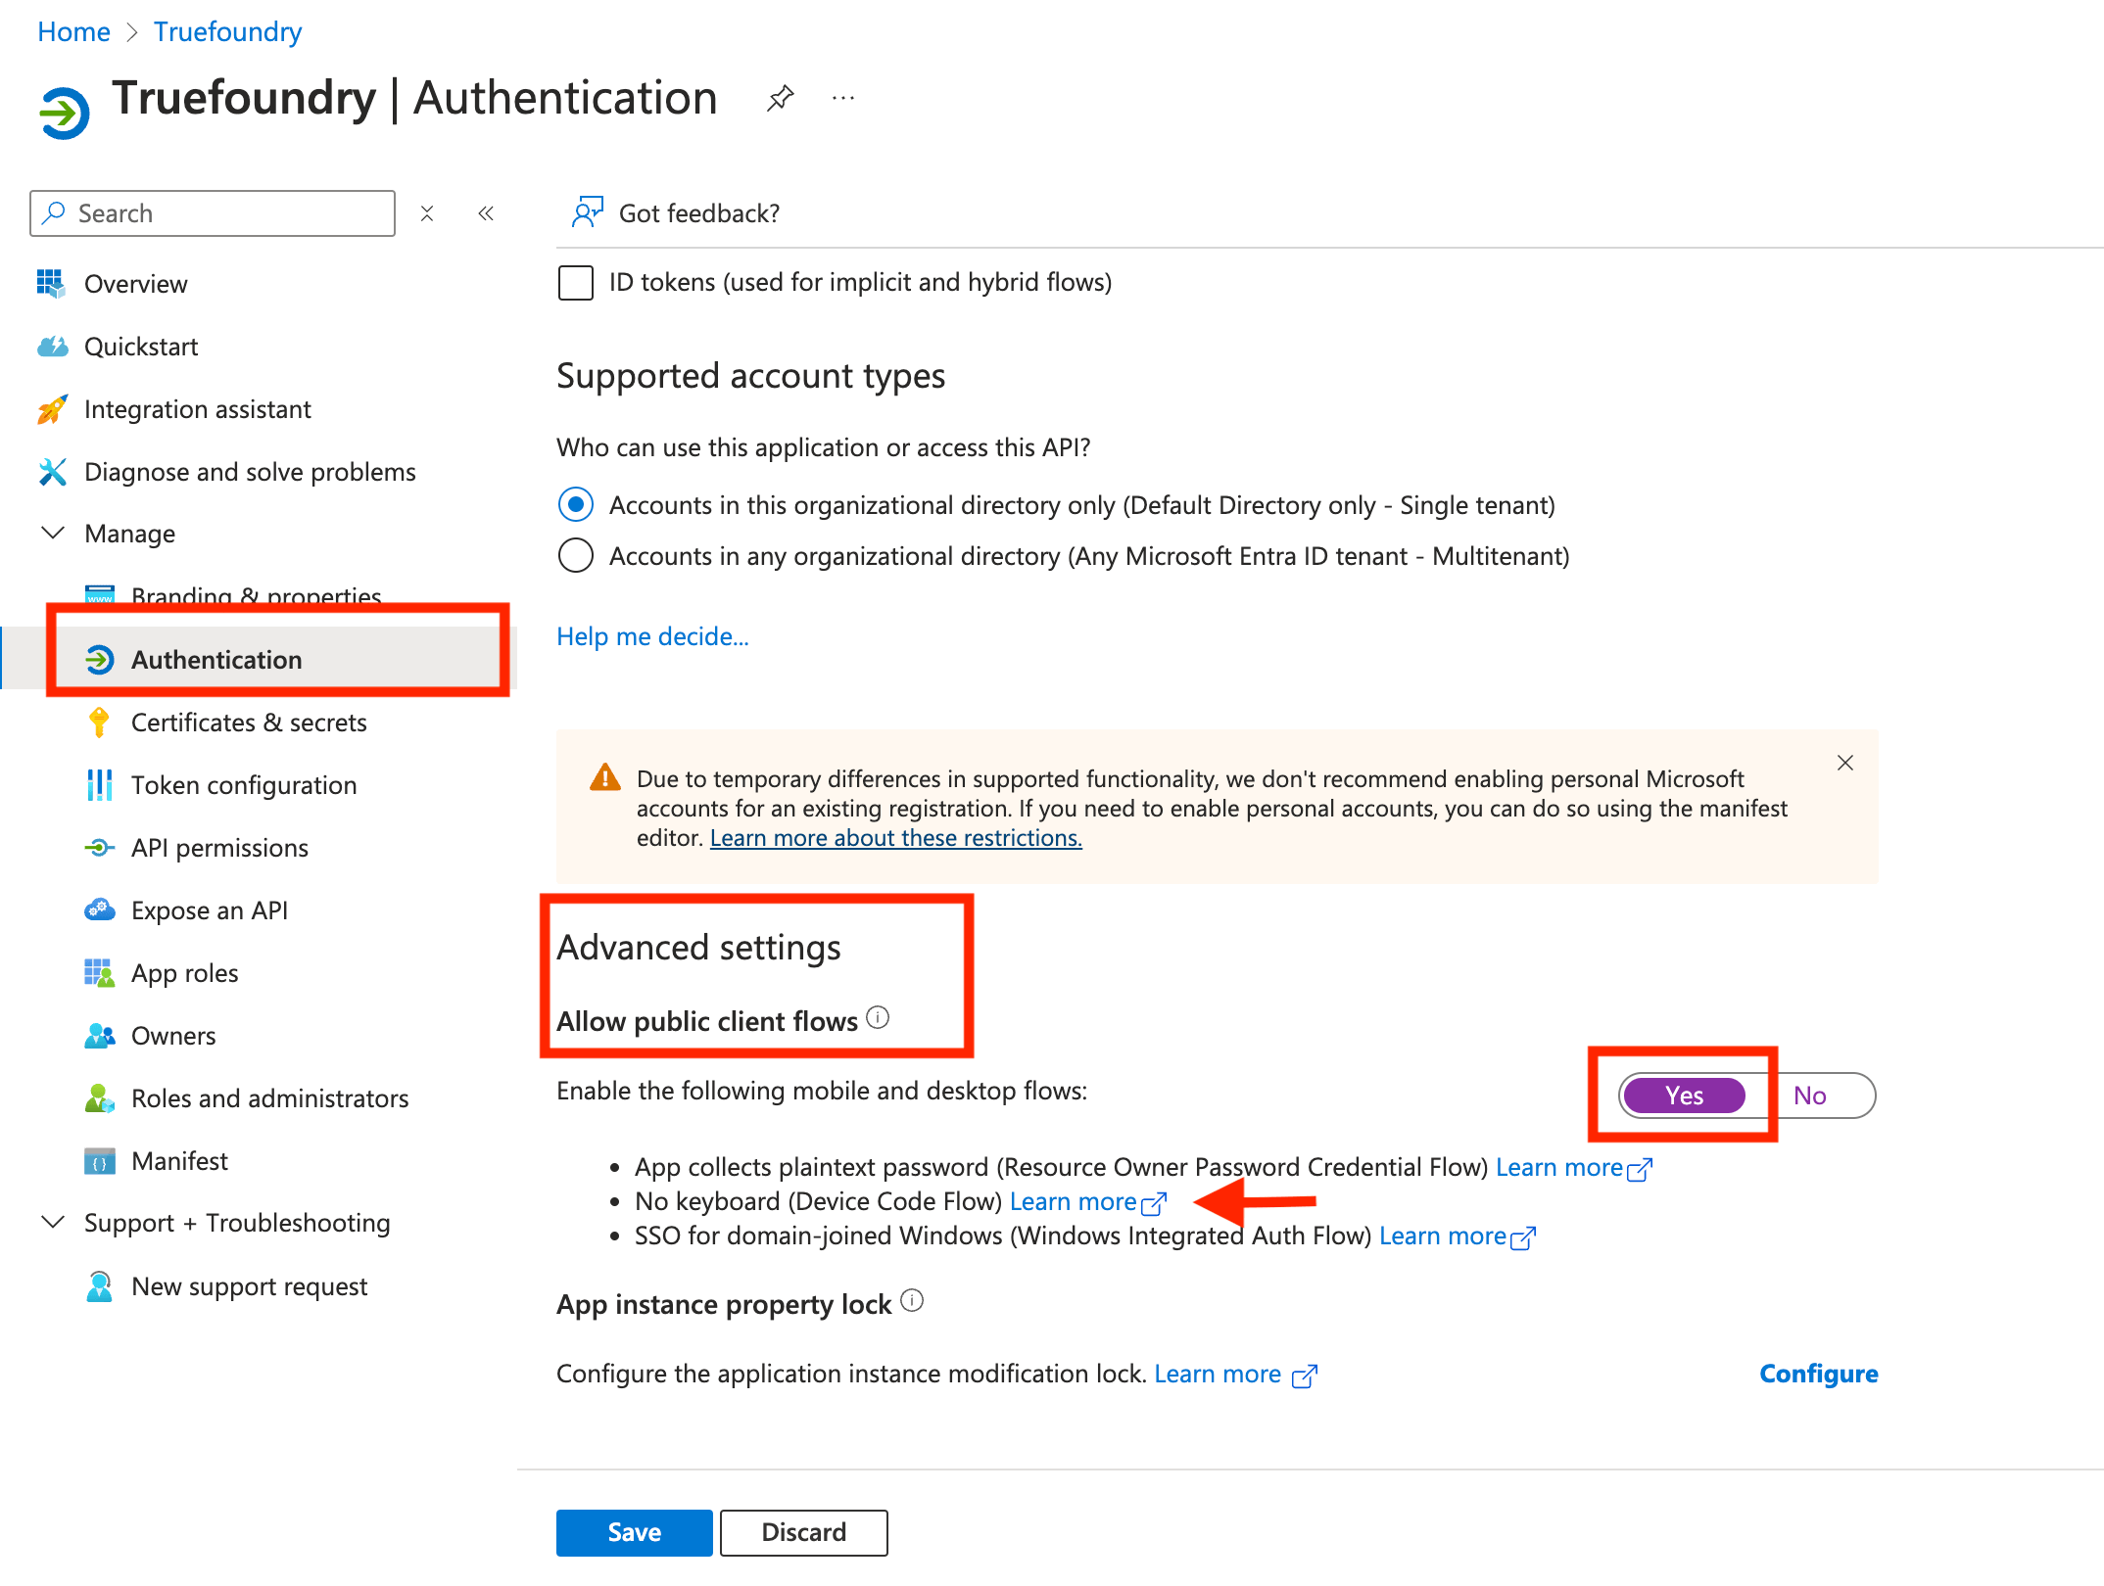Dismiss the personal accounts warning banner

click(x=1845, y=763)
